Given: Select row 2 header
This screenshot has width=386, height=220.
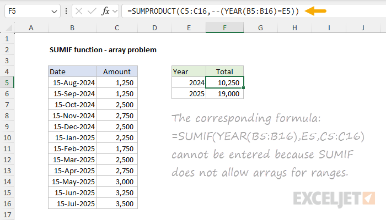Looking at the screenshot, I should click(x=7, y=50).
